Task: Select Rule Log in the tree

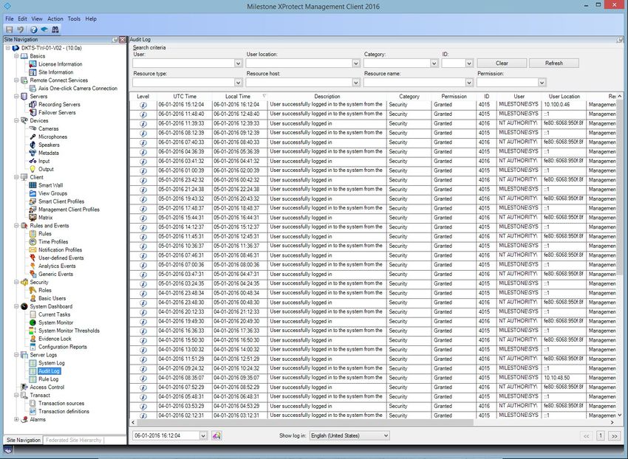Action: (x=49, y=379)
